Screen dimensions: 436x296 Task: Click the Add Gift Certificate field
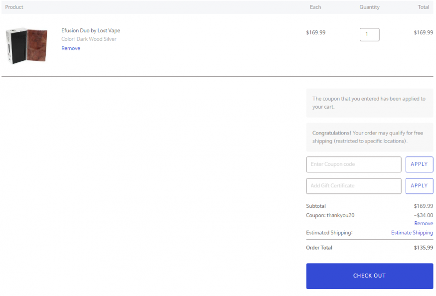point(353,186)
